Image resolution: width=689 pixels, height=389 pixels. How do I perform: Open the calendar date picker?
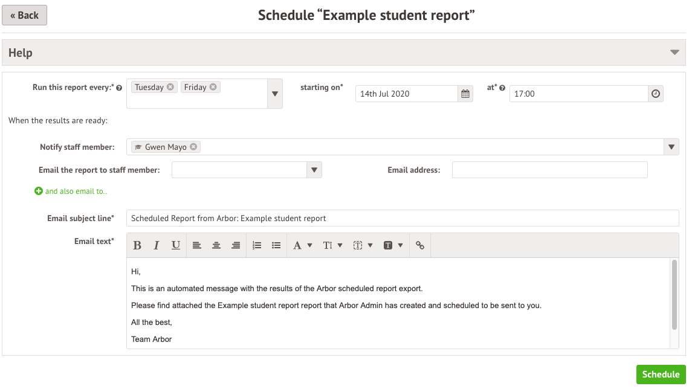pos(465,94)
